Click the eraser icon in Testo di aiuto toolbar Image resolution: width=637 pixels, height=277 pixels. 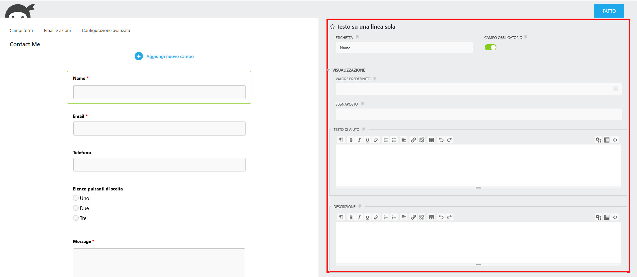click(376, 140)
